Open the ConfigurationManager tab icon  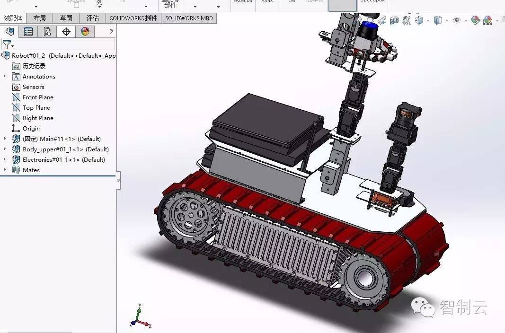[47, 32]
